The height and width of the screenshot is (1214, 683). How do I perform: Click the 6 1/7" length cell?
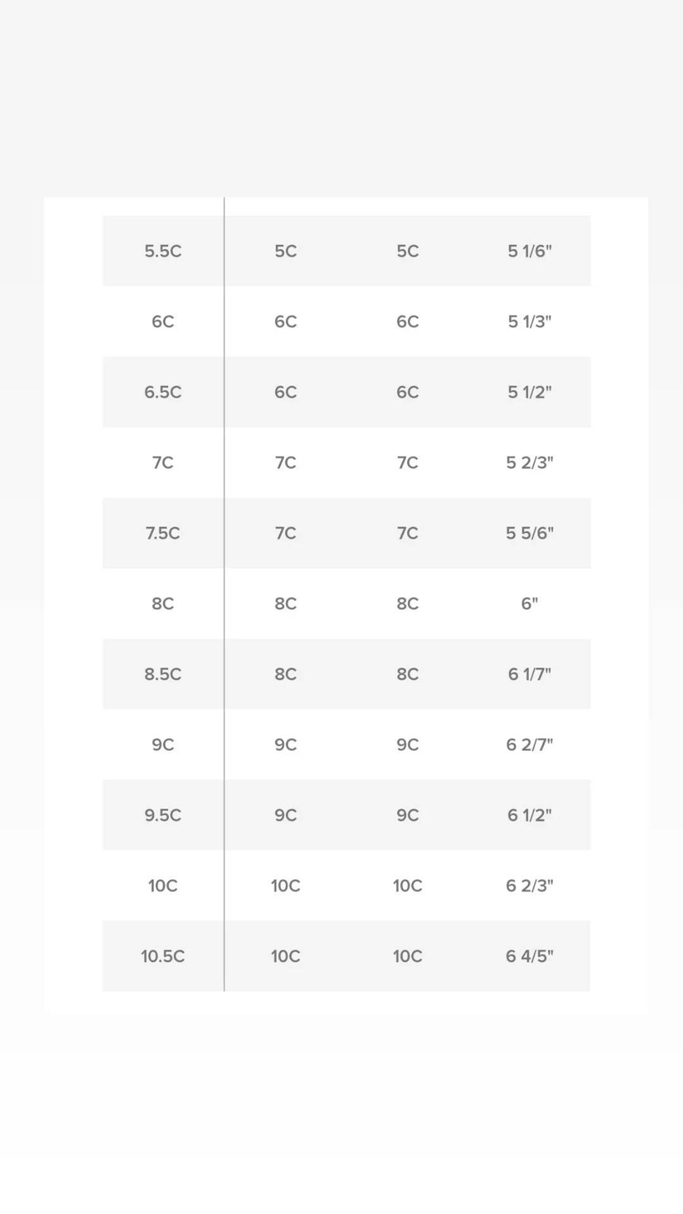529,674
